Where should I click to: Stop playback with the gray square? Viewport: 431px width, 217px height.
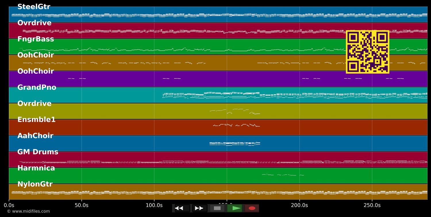[x=217, y=208]
